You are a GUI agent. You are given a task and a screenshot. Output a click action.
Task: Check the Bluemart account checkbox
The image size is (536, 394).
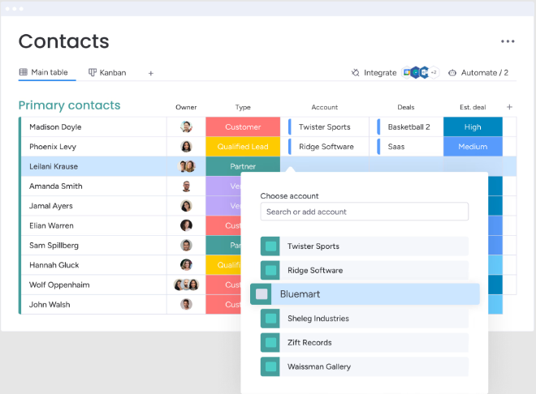click(262, 294)
